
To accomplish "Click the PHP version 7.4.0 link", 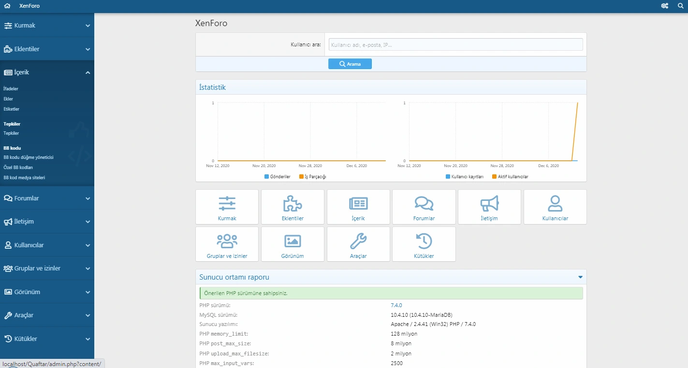I will tap(396, 305).
